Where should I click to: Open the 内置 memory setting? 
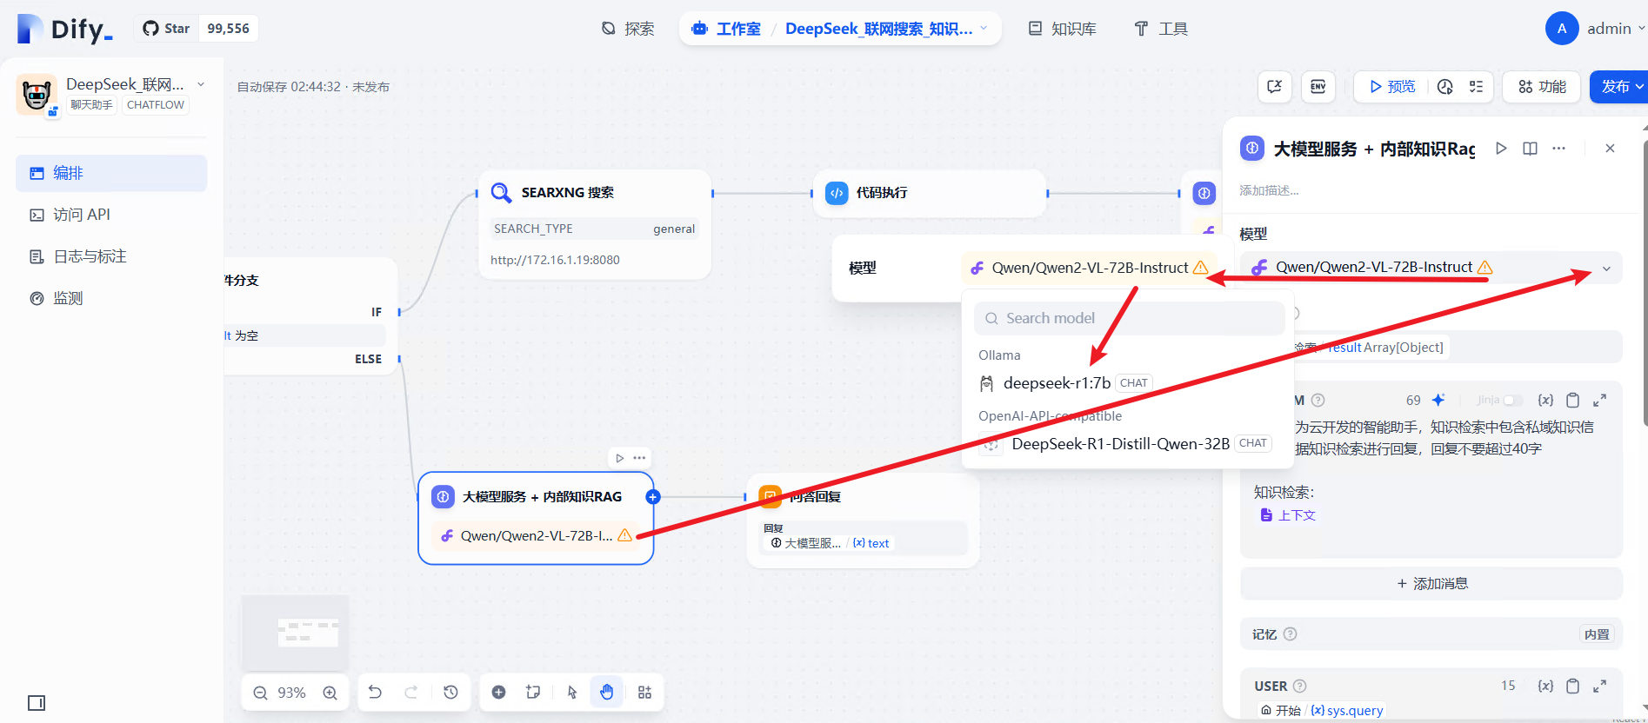[1597, 634]
